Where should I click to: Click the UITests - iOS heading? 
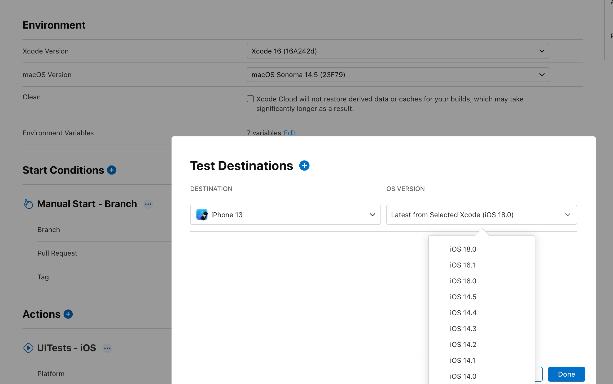(67, 348)
